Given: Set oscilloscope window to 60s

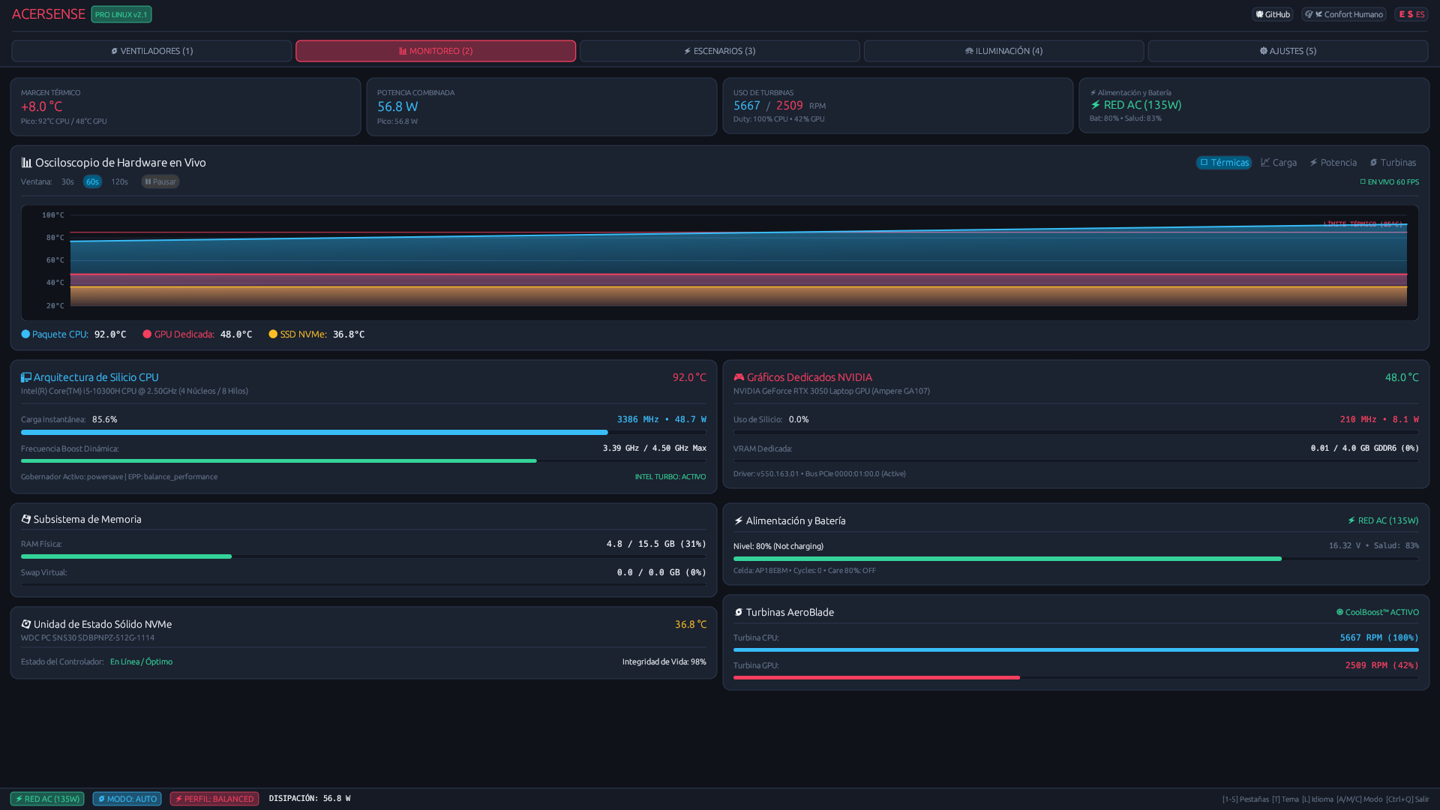Looking at the screenshot, I should 92,181.
